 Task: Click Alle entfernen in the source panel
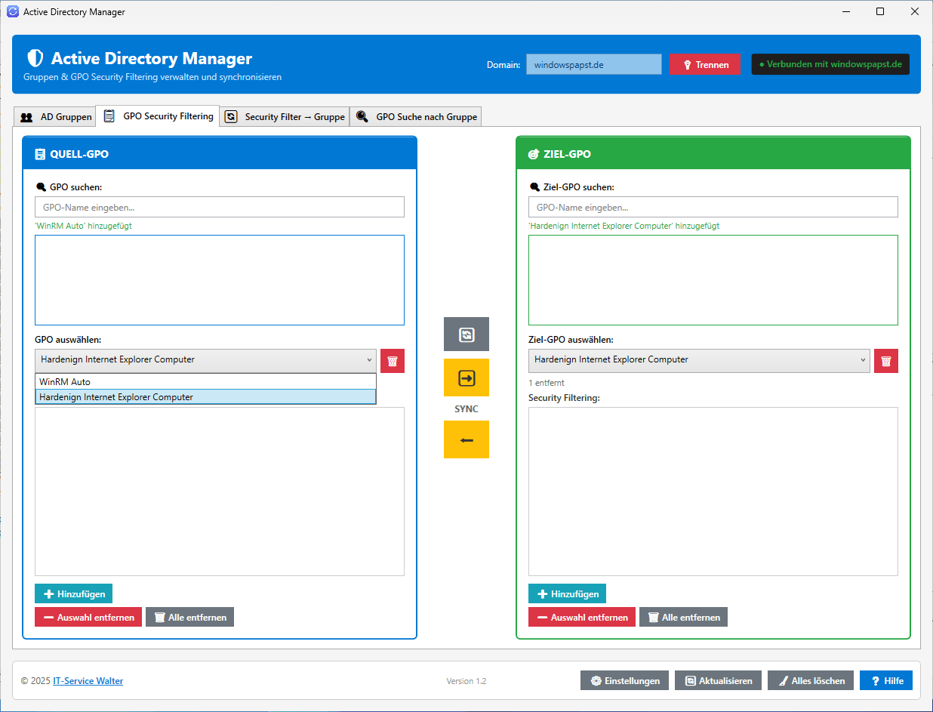[190, 617]
